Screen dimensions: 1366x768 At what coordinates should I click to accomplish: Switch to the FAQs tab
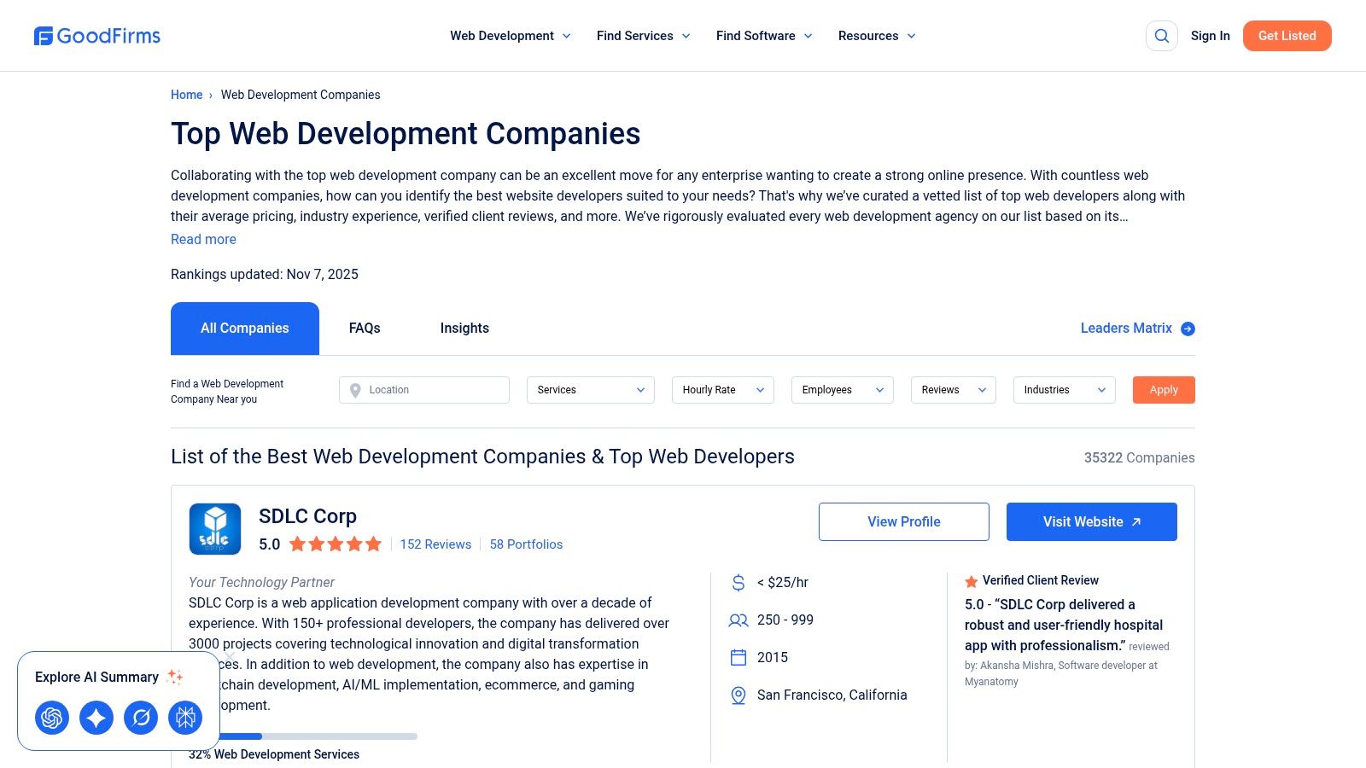click(x=364, y=328)
